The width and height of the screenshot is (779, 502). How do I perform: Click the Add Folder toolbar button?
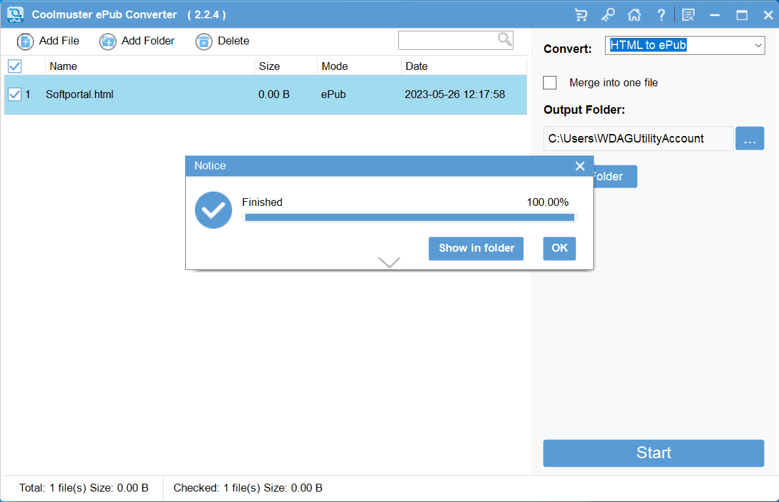point(137,41)
